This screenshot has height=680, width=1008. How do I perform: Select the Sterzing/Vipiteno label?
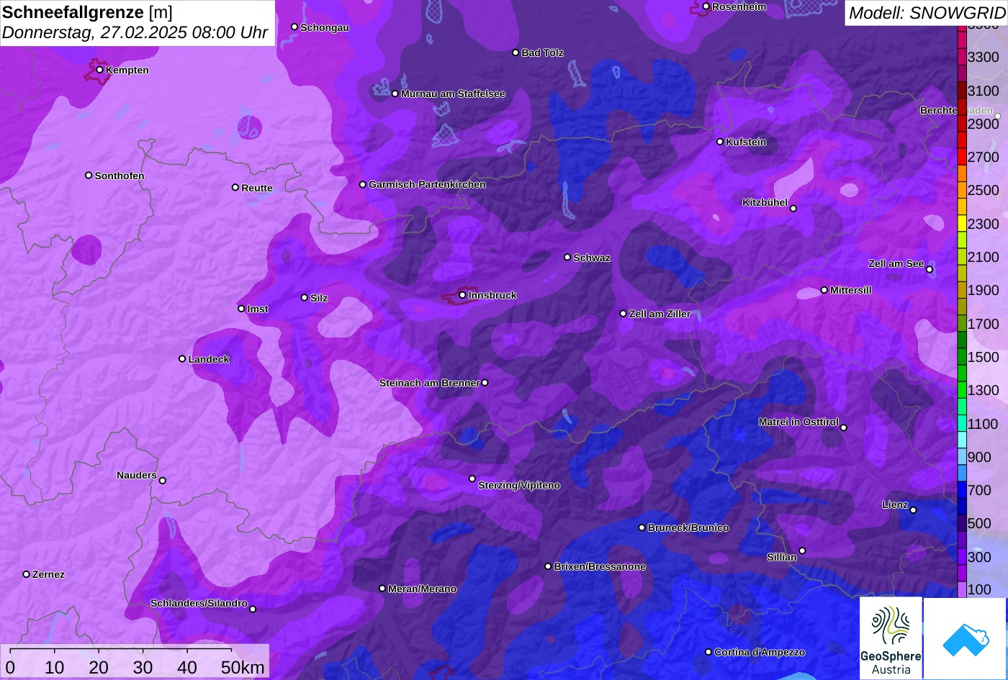[x=519, y=485]
